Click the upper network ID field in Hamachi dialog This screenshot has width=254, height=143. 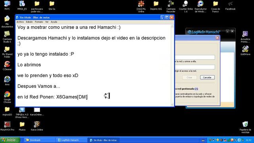click(x=195, y=57)
